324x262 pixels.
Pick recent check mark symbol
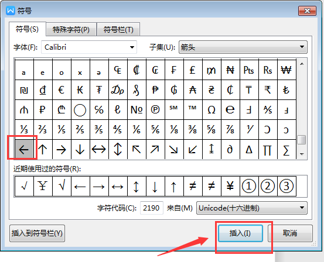(24, 186)
